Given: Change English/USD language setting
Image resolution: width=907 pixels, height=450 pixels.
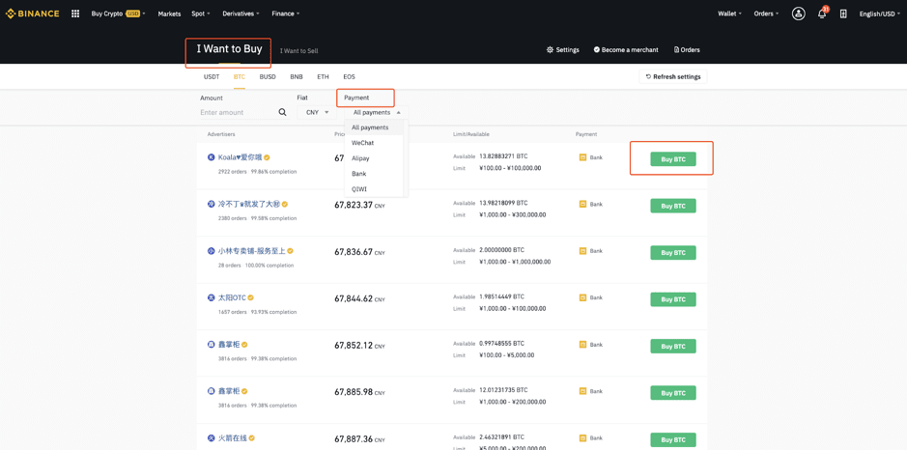Looking at the screenshot, I should click(880, 14).
